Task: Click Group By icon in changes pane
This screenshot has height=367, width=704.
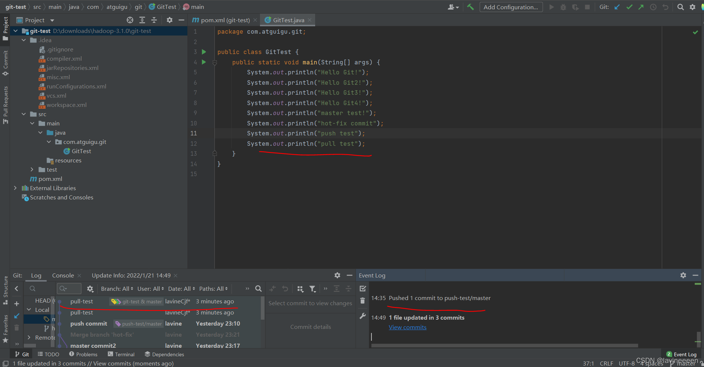Action: [x=300, y=289]
